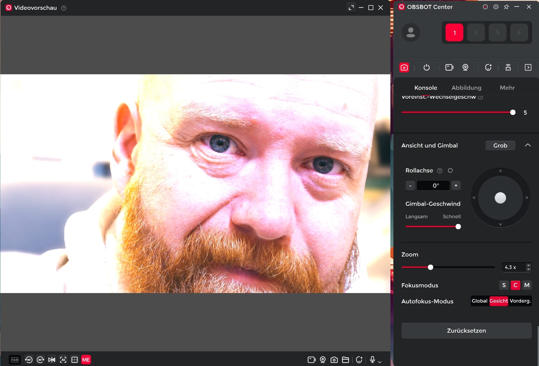Open the media folder icon
The width and height of the screenshot is (539, 366).
[345, 360]
